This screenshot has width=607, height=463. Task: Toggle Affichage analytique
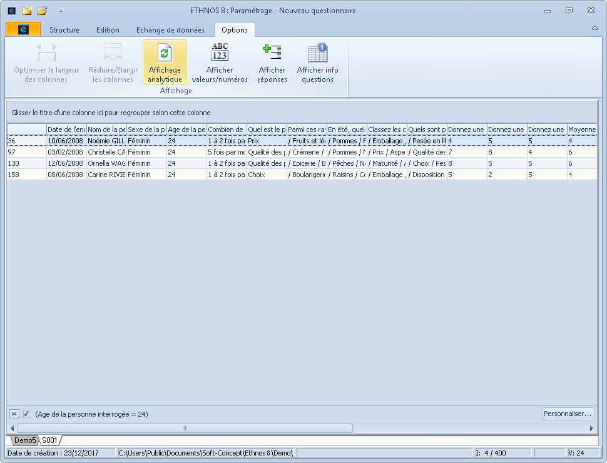[x=165, y=63]
